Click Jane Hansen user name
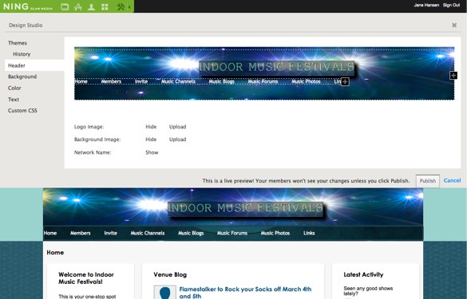The height and width of the screenshot is (299, 467). click(426, 5)
